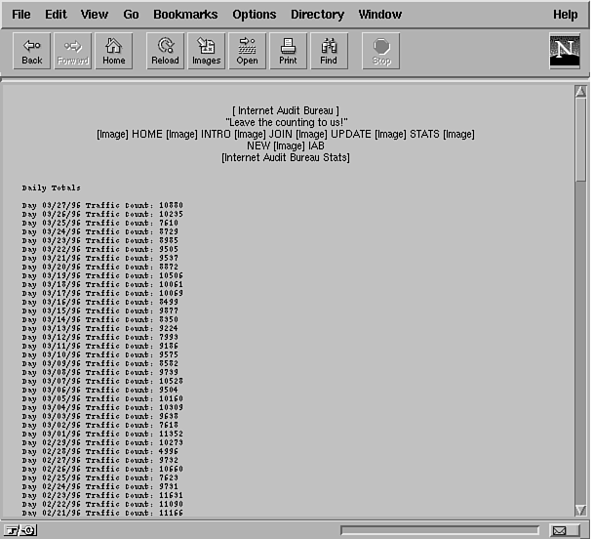Click the status bar progress indicator
This screenshot has width=593, height=539.
coord(437,530)
